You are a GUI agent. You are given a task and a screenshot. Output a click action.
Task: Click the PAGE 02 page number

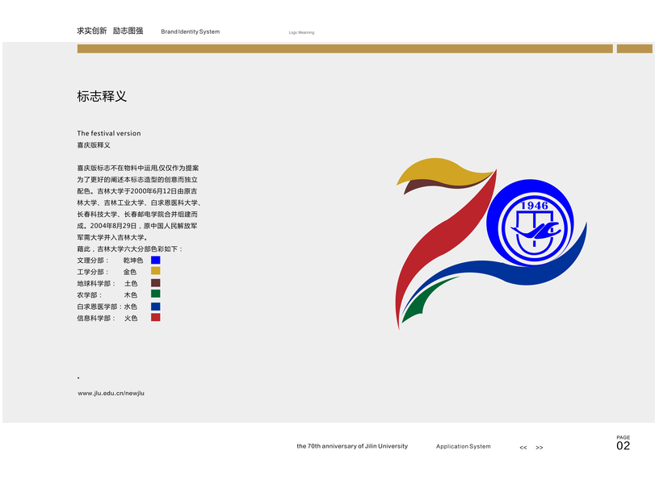[624, 443]
